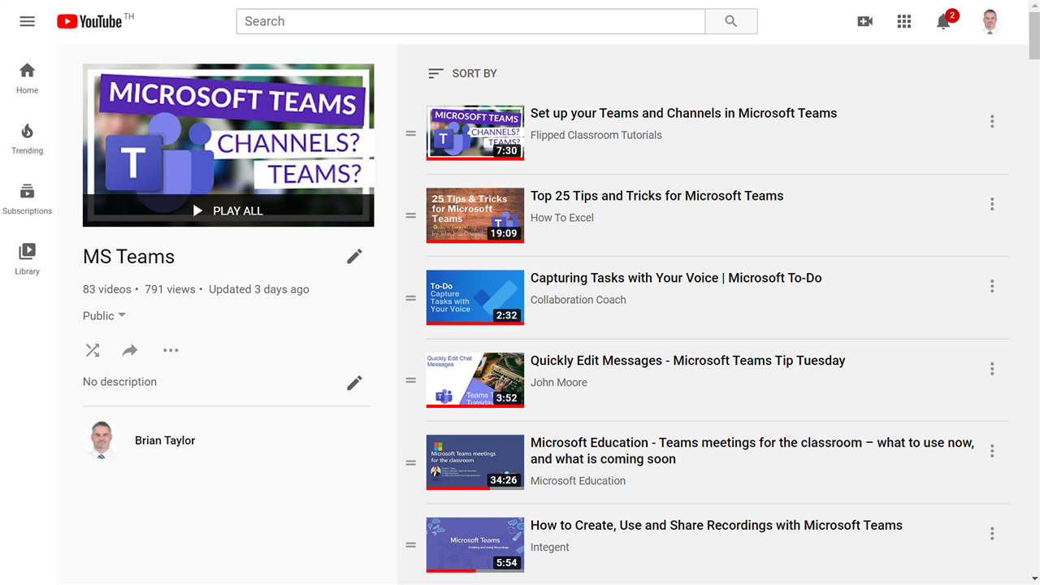This screenshot has width=1040, height=585.
Task: Open options for Microsoft Education video
Action: tap(992, 451)
